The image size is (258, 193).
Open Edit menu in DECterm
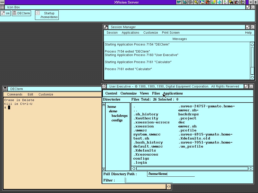30,94
